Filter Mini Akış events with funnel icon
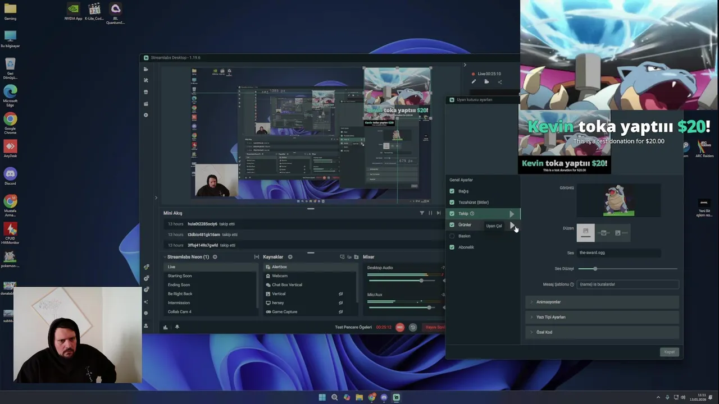The image size is (719, 404). tap(422, 213)
